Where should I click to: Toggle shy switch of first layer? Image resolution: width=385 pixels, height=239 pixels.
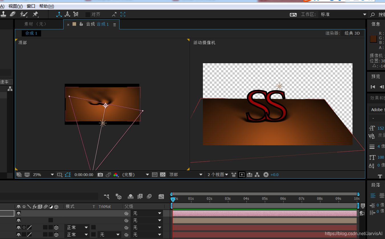tap(19, 213)
